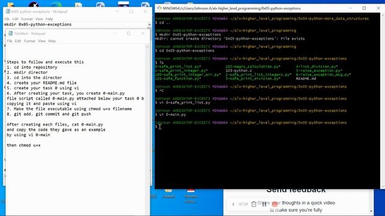This screenshot has width=385, height=216.
Task: Click the Send feedback panel scroll-down arrow
Action: pyautogui.click(x=371, y=211)
